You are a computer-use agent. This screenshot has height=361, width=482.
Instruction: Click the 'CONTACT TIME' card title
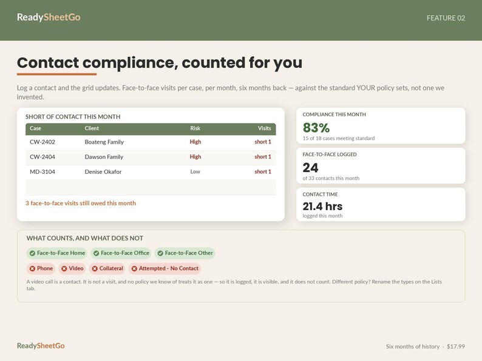tap(320, 194)
